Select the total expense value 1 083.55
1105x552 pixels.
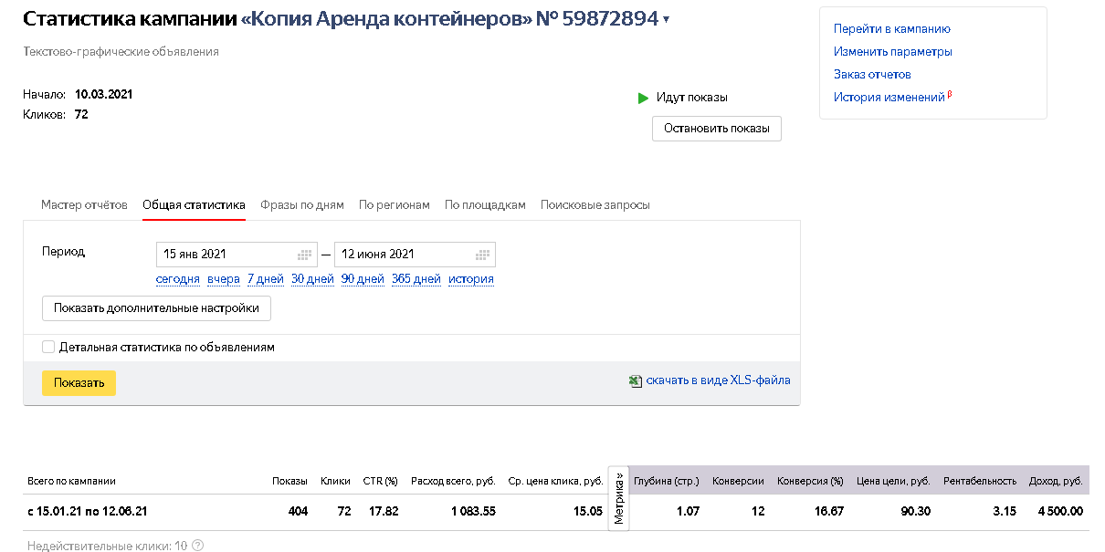473,512
